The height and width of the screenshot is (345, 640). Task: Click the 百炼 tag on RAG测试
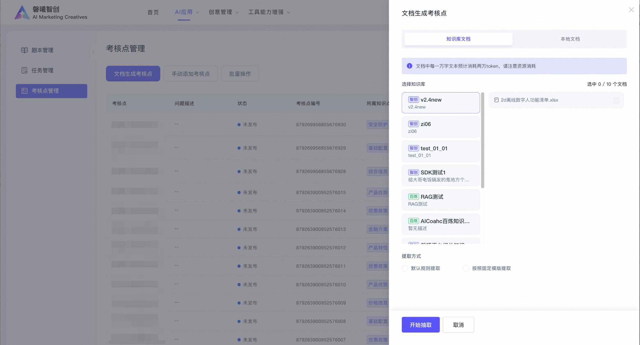pos(413,197)
